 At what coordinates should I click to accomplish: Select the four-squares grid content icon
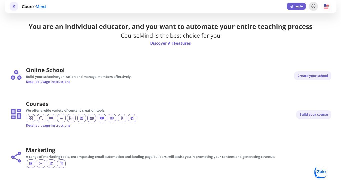[31, 118]
